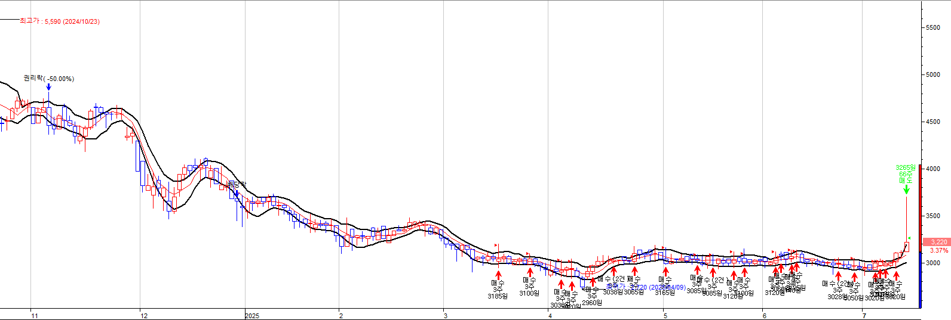The height and width of the screenshot is (320, 951).
Task: Select the red buy arrow above 3100원
Action: (x=530, y=272)
